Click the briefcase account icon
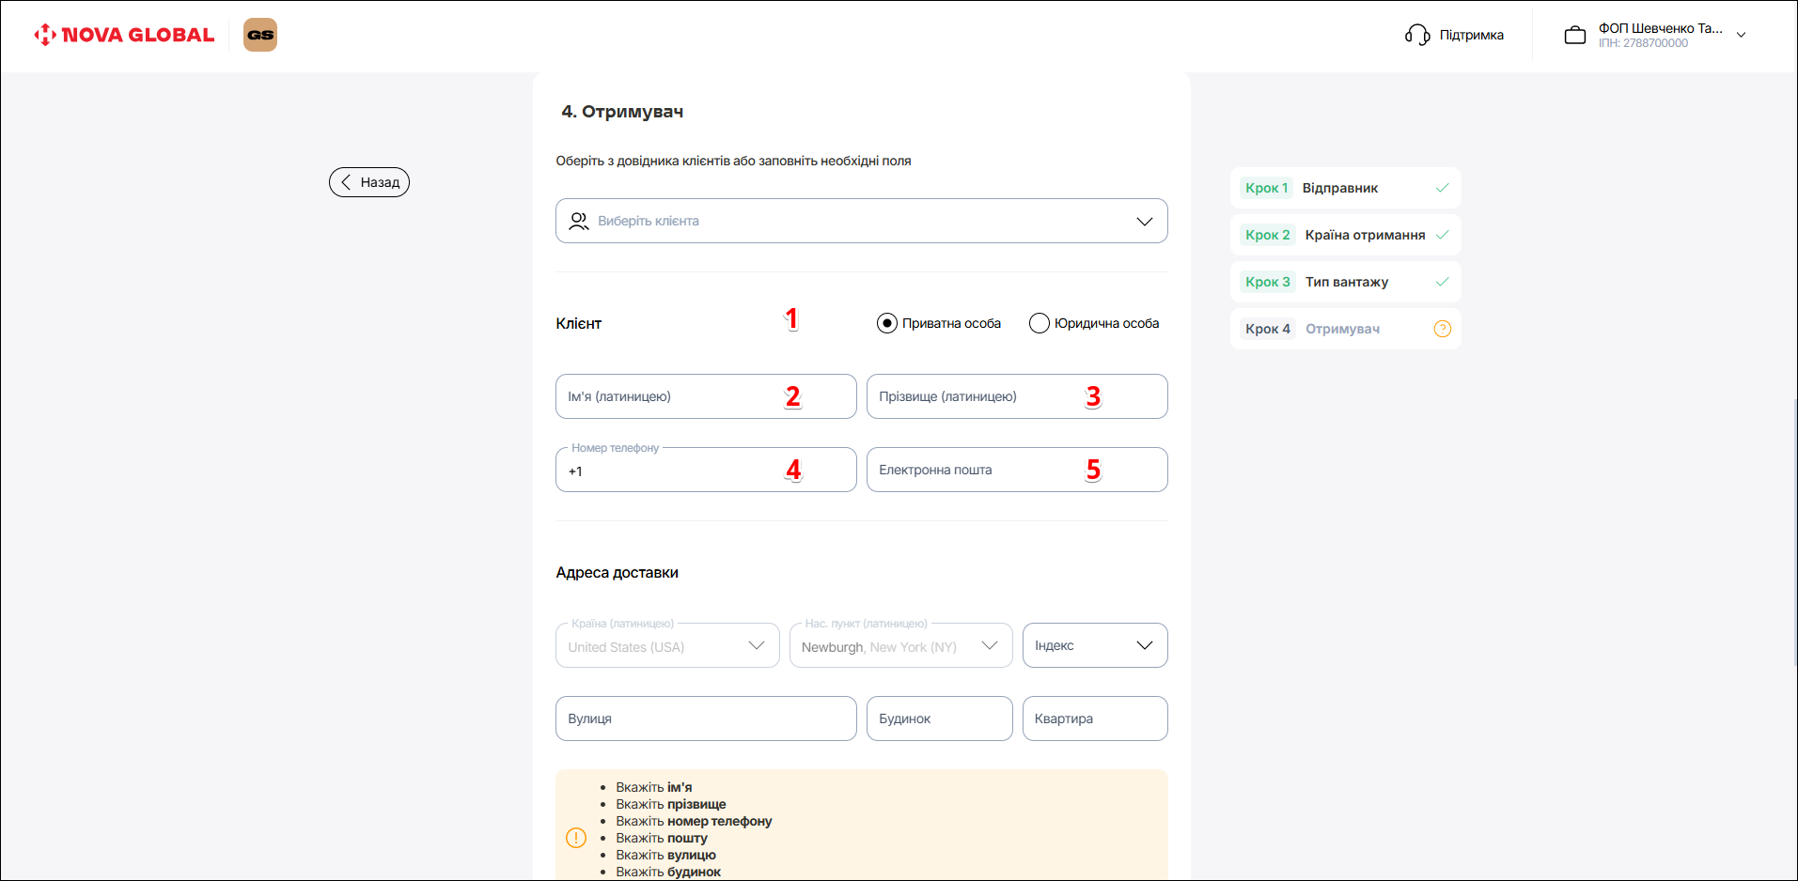The width and height of the screenshot is (1798, 881). [x=1574, y=35]
